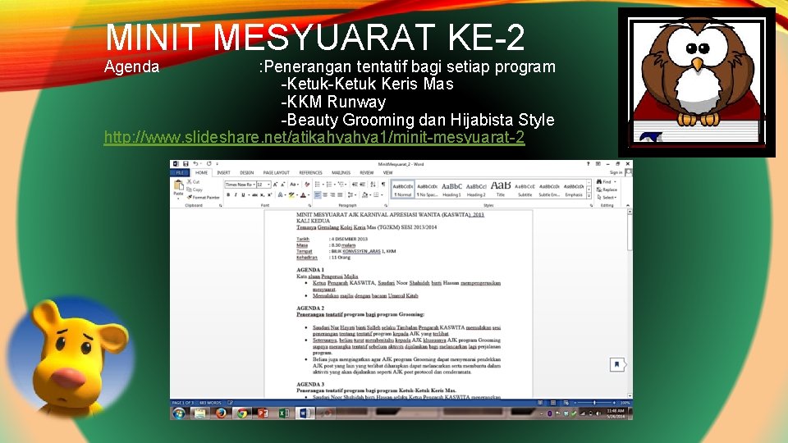The image size is (788, 443).
Task: Click the Paste clipboard icon
Action: 178,185
